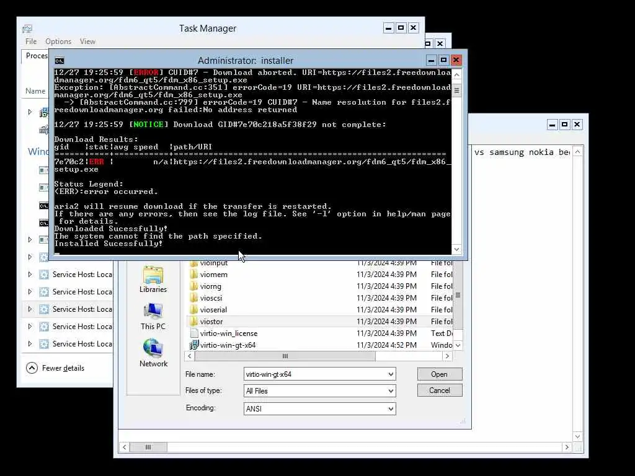Click the 4:52 PM date of virtio-win-gt-x64
Image resolution: width=635 pixels, height=476 pixels.
[386, 345]
